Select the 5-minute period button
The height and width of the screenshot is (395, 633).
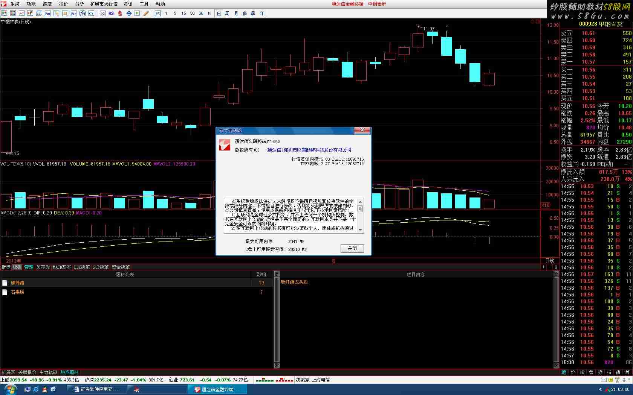click(175, 13)
